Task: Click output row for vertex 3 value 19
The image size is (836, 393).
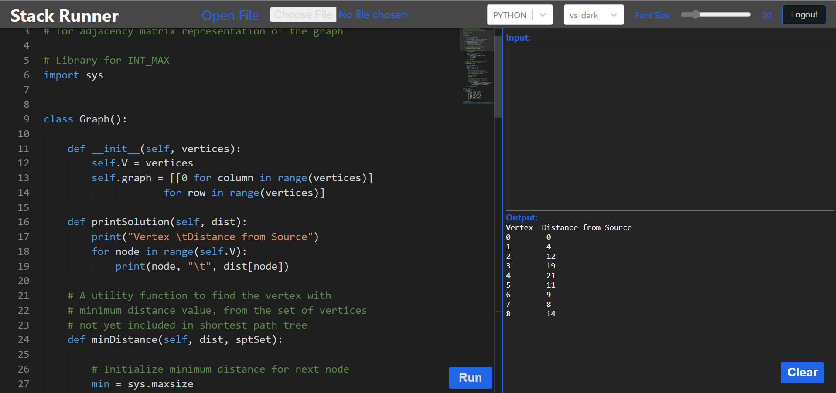Action: (531, 266)
